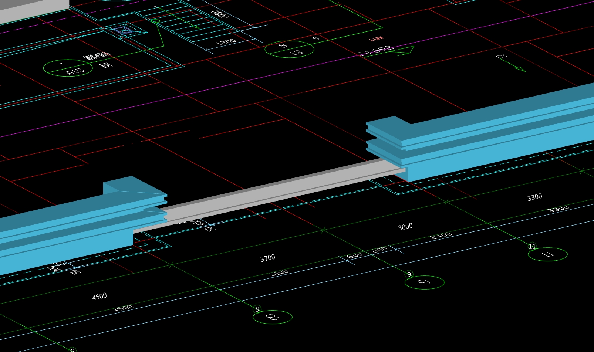Click the small axis number 11 beside its bubble

pos(532,246)
